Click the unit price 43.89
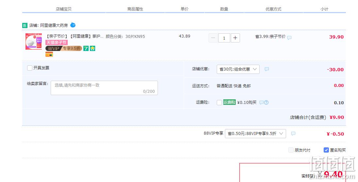This screenshot has width=358, height=182. [x=184, y=36]
